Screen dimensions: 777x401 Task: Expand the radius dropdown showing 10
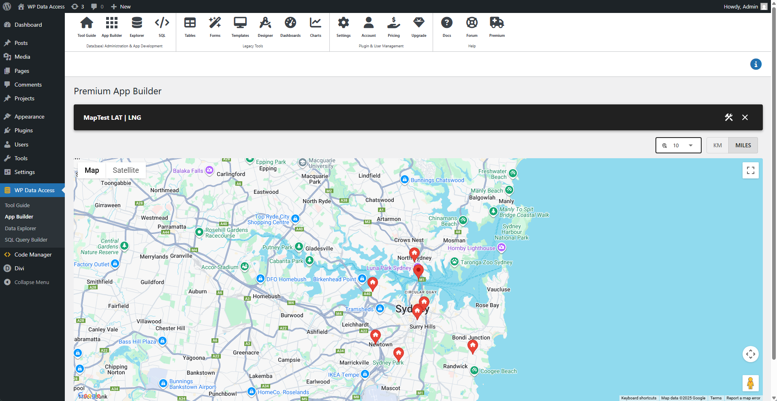691,145
